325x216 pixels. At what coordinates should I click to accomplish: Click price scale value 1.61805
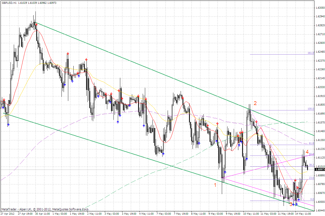tap(320, 105)
